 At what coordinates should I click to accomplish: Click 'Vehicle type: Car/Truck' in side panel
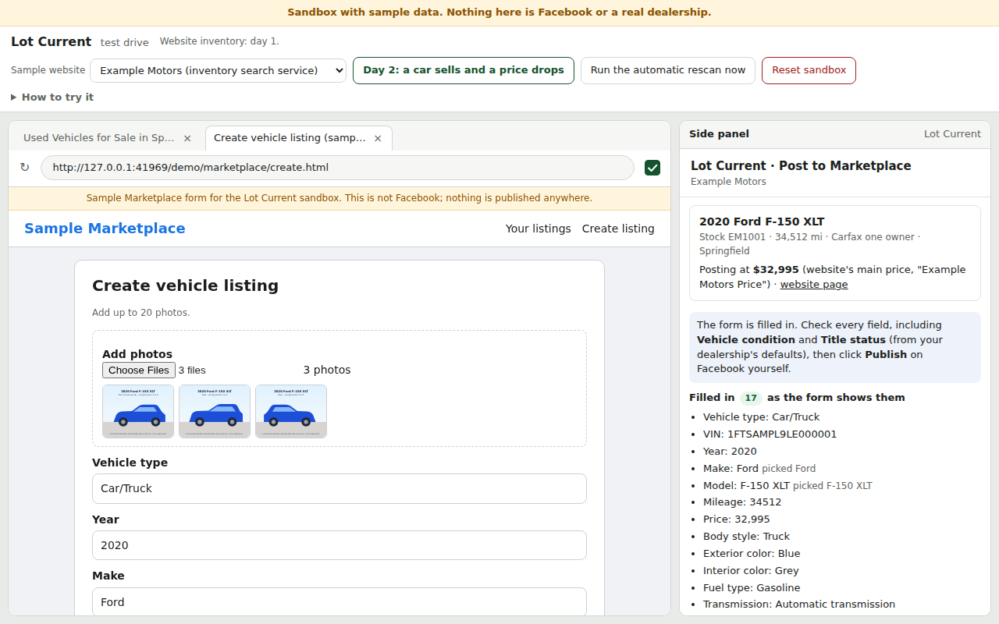pyautogui.click(x=762, y=417)
